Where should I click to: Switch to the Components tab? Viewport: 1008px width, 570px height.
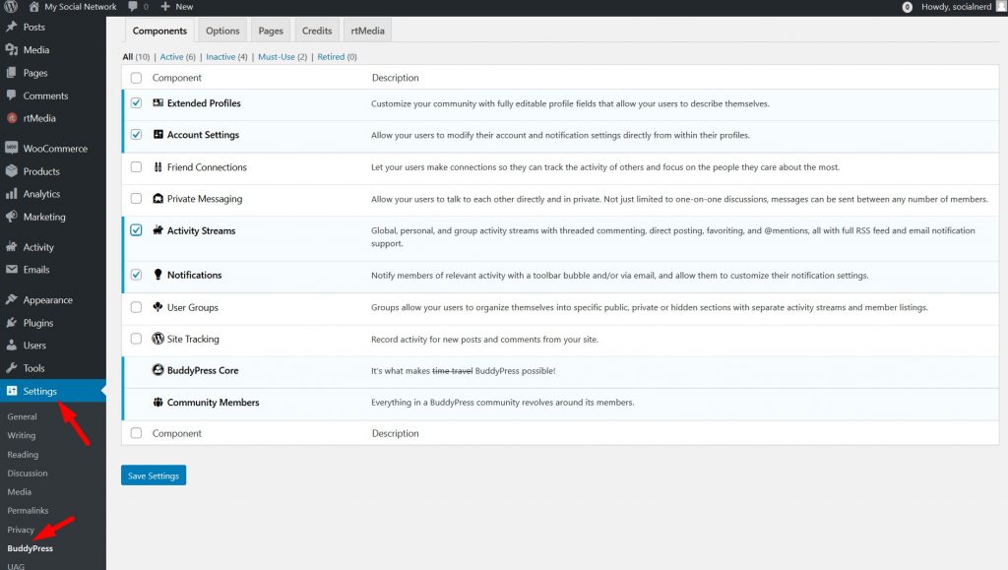point(159,31)
